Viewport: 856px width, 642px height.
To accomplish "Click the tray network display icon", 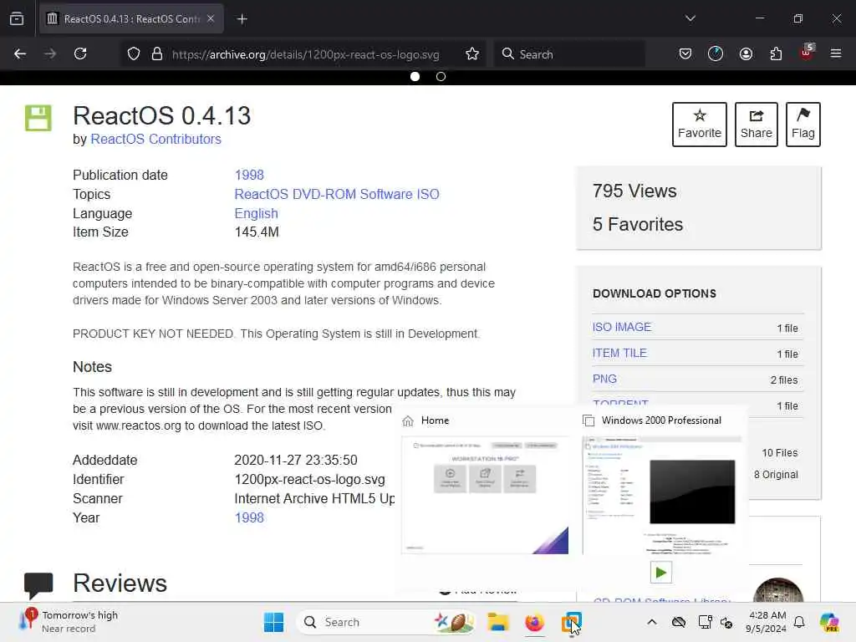I will click(x=705, y=622).
